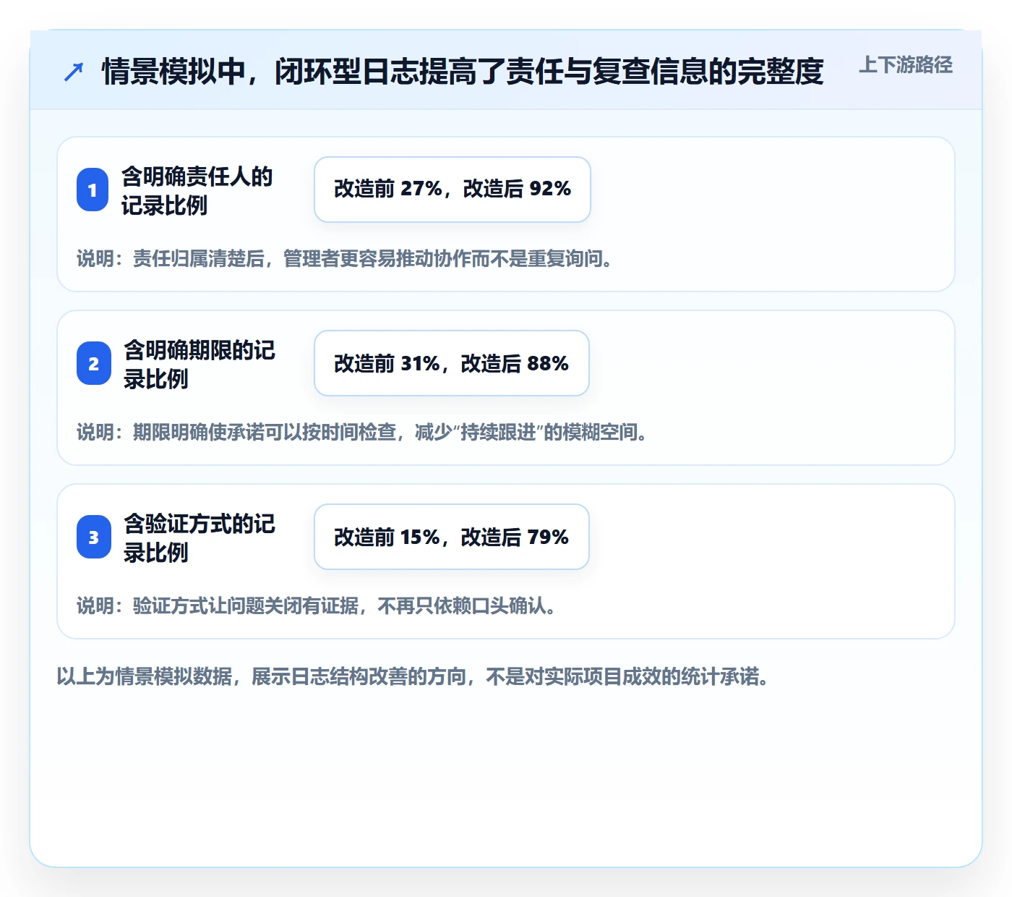Viewport: 1012px width, 897px height.
Task: Click the arrow icon beside the title
Action: pos(74,72)
